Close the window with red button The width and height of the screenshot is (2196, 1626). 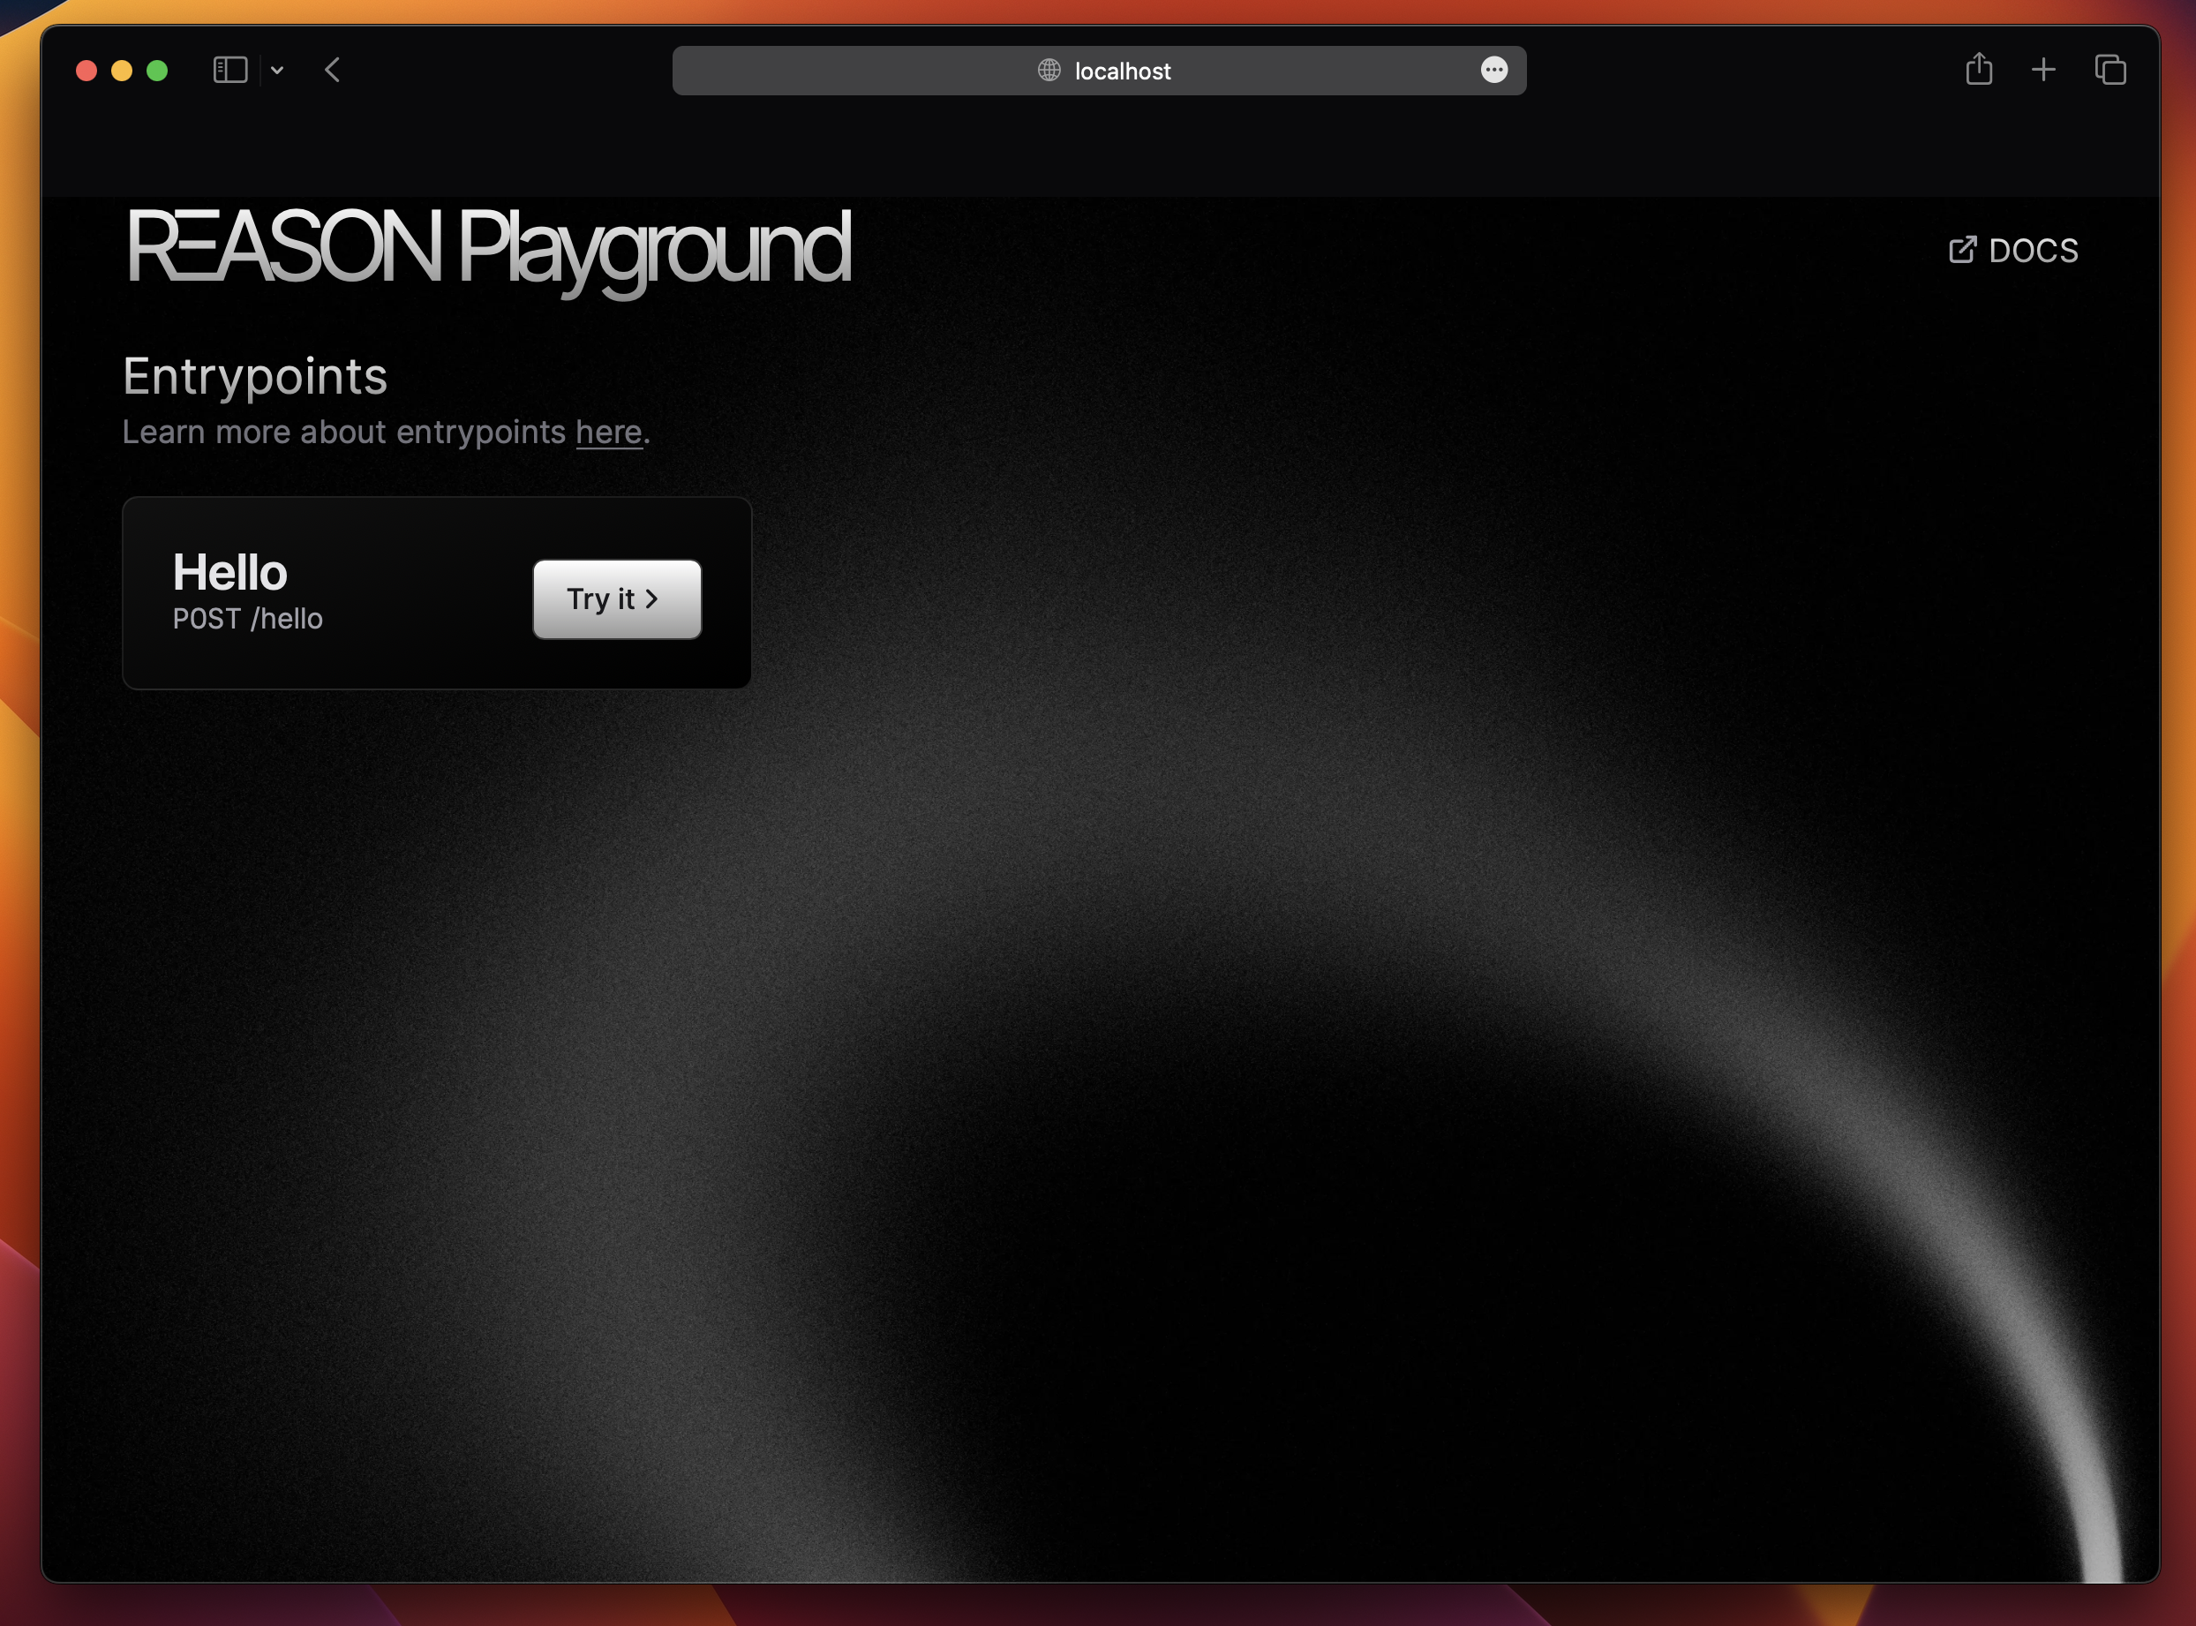[86, 71]
